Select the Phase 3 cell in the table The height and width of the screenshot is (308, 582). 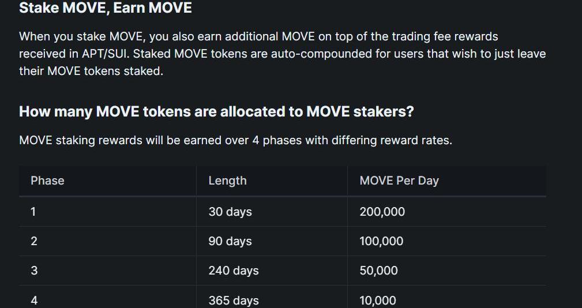[33, 271]
